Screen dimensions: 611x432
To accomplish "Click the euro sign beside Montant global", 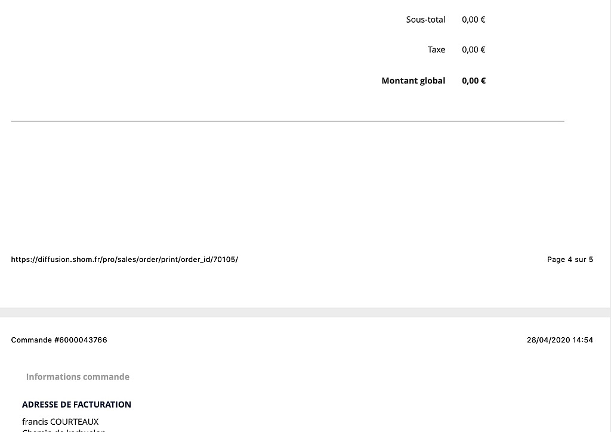I will click(x=483, y=81).
